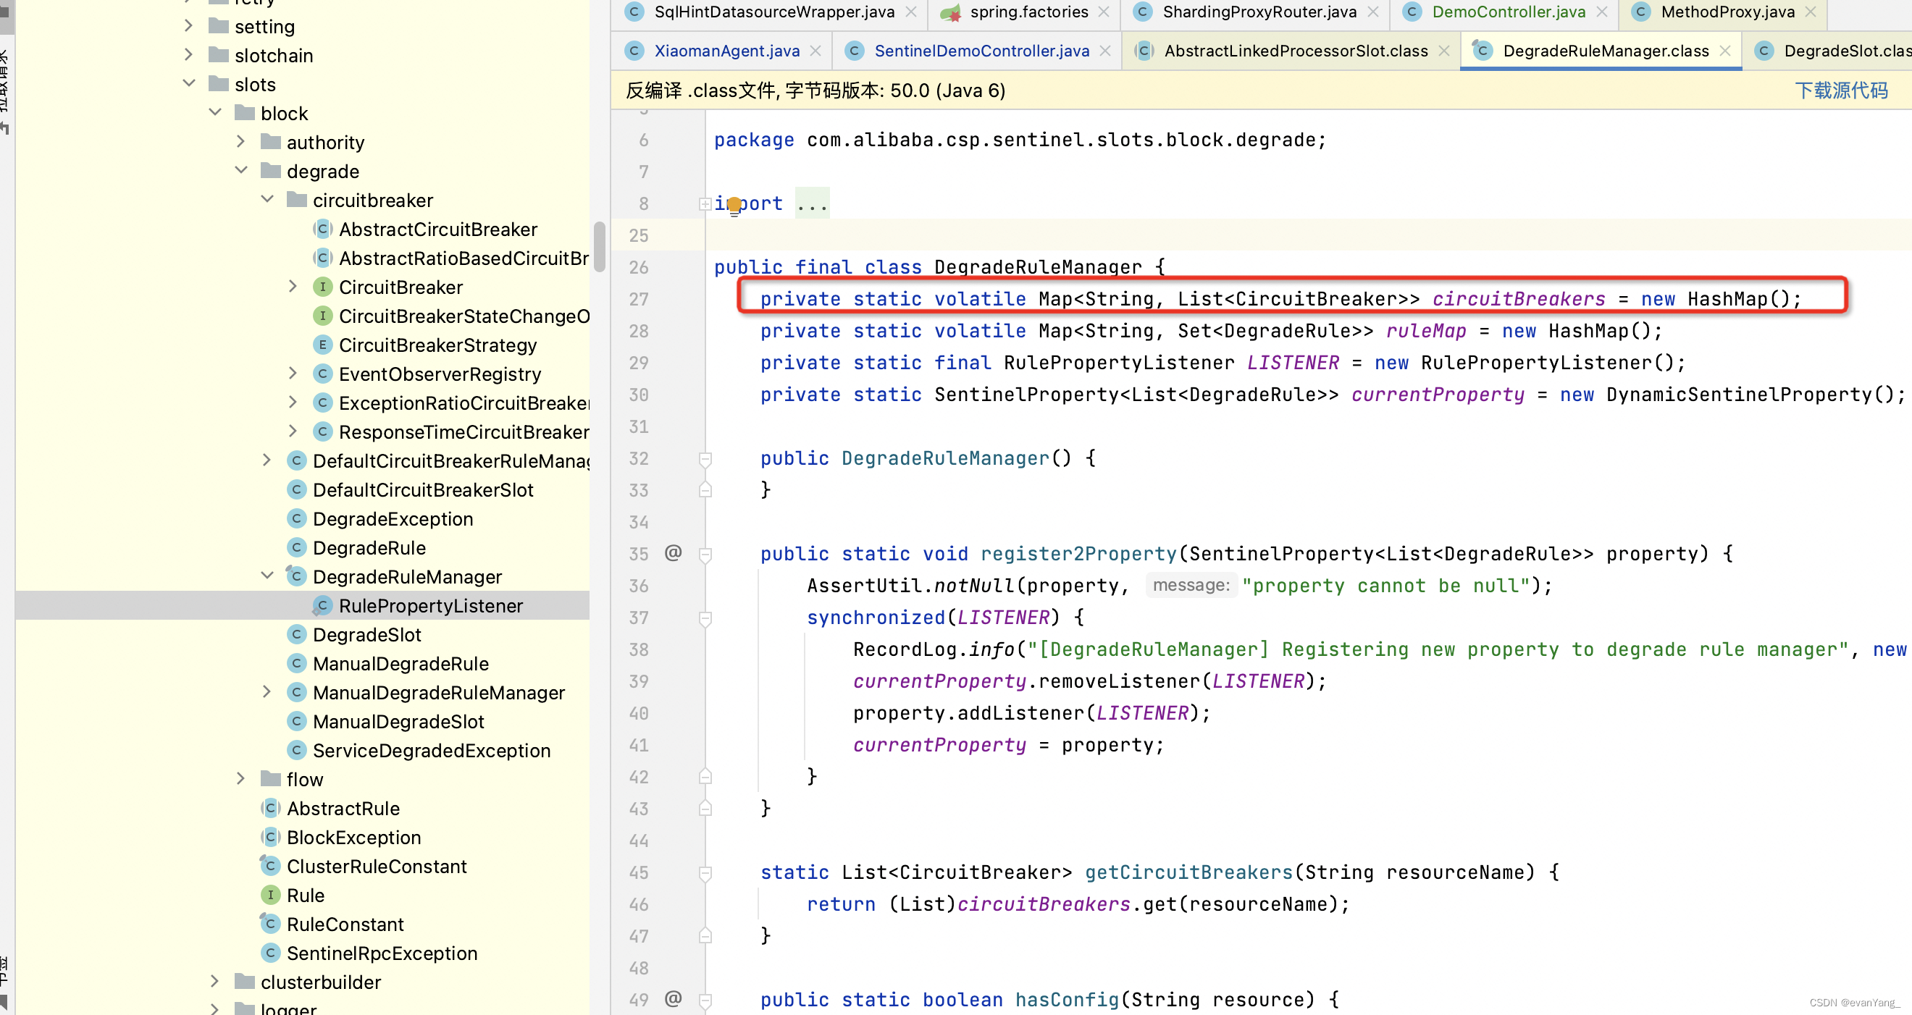Click the ClusterRuleConstant class icon
Image resolution: width=1912 pixels, height=1015 pixels.
[270, 865]
